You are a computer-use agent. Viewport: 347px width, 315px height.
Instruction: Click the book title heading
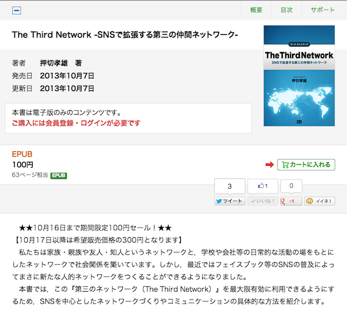tap(125, 35)
